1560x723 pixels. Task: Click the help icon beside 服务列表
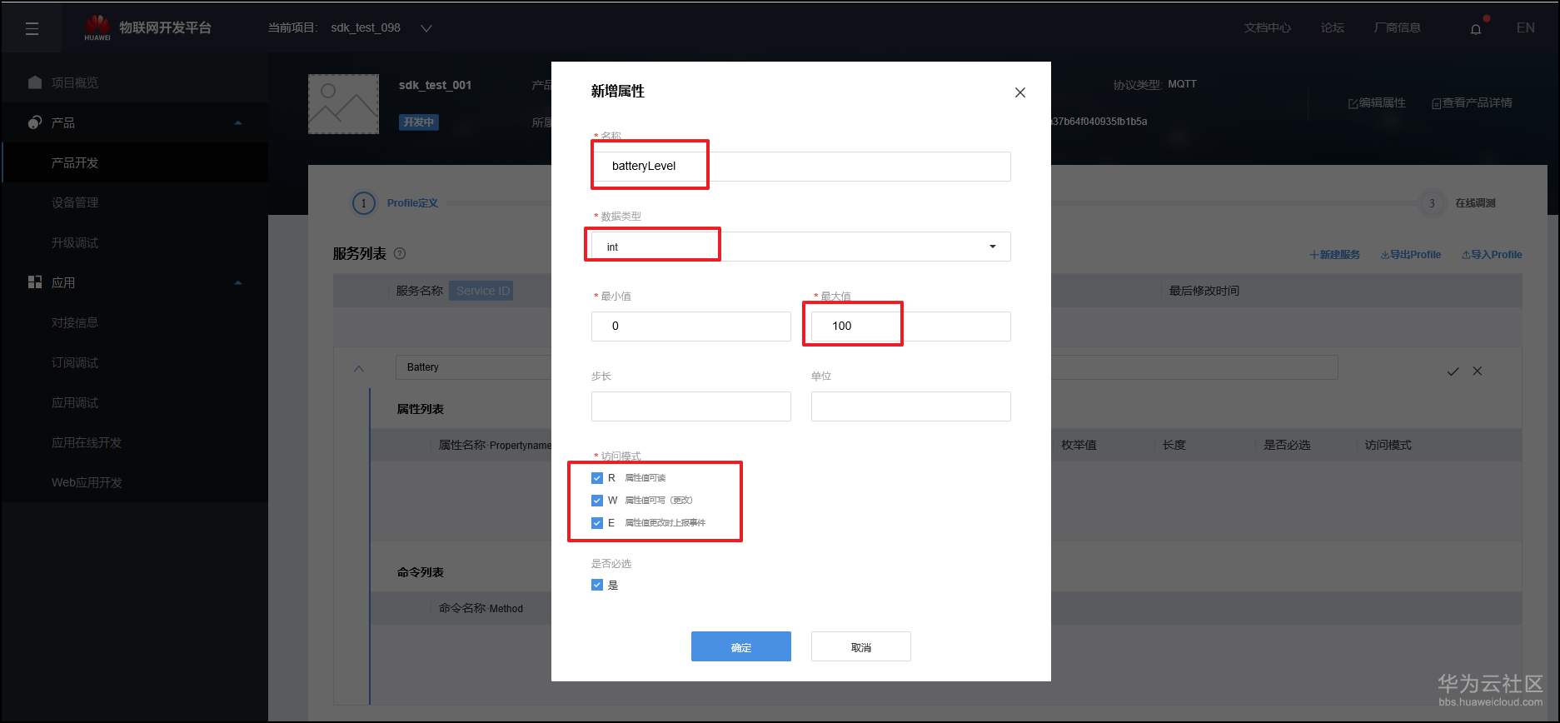click(400, 253)
